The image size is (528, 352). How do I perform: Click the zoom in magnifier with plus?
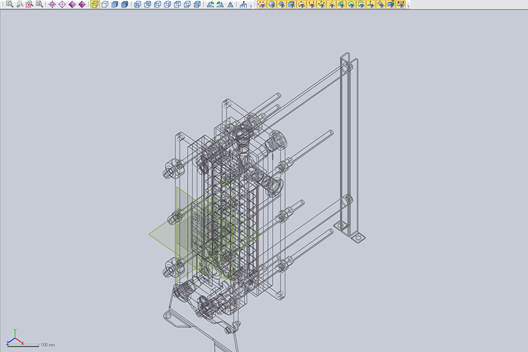coord(39,4)
